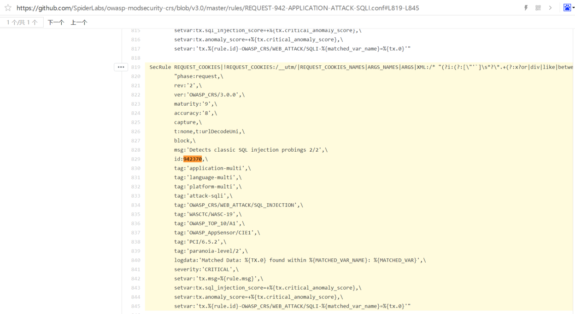Select line number 845
The image size is (575, 314).
(x=135, y=306)
